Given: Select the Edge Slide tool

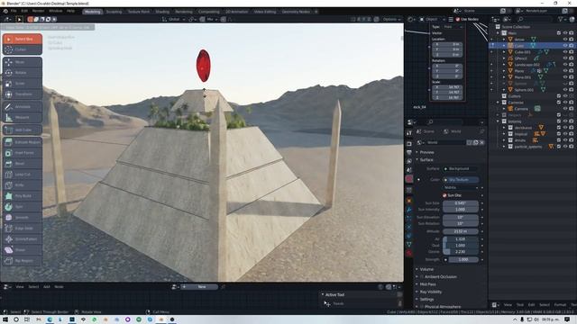Looking at the screenshot, I should (22, 228).
